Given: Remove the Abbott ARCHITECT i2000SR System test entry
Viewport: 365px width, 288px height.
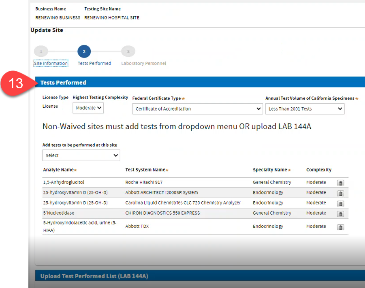Looking at the screenshot, I should pos(340,193).
